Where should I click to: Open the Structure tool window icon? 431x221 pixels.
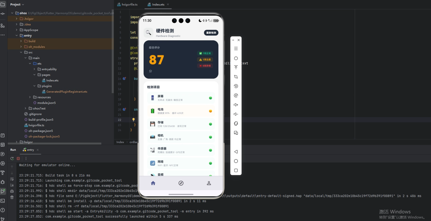[3, 25]
